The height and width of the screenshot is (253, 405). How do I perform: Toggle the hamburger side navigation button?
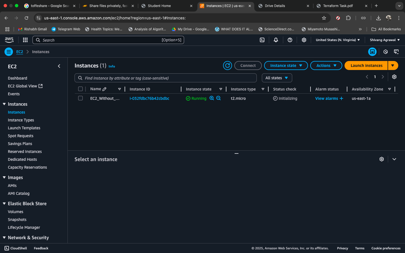[9, 52]
